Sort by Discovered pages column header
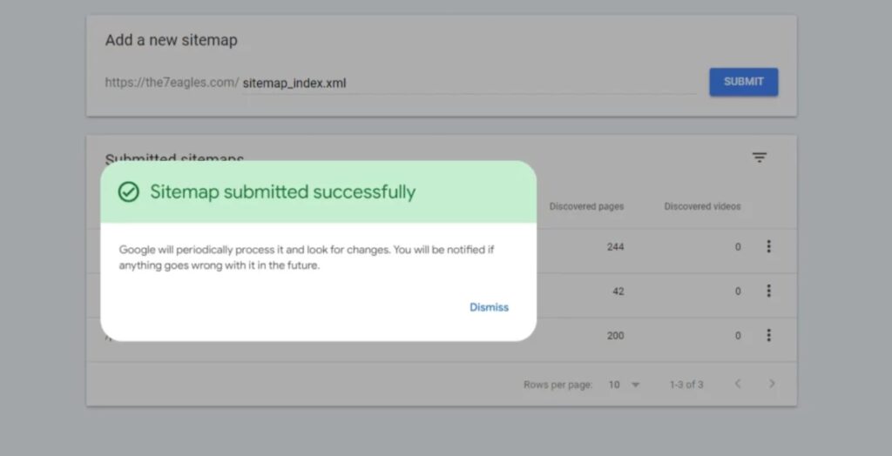This screenshot has height=456, width=892. point(586,207)
